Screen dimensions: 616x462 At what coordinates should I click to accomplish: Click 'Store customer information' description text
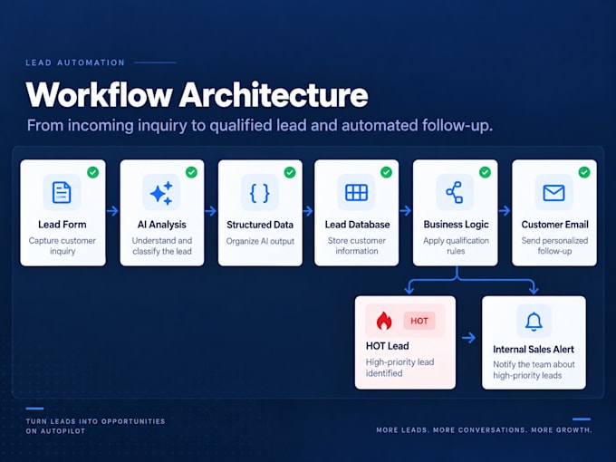click(x=357, y=245)
